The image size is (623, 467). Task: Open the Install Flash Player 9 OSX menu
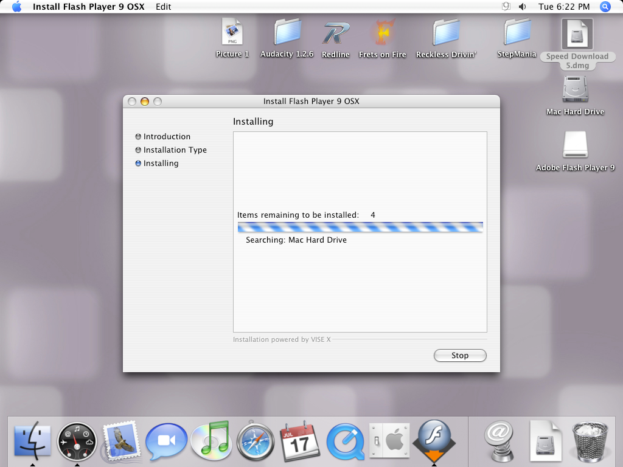[x=89, y=7]
